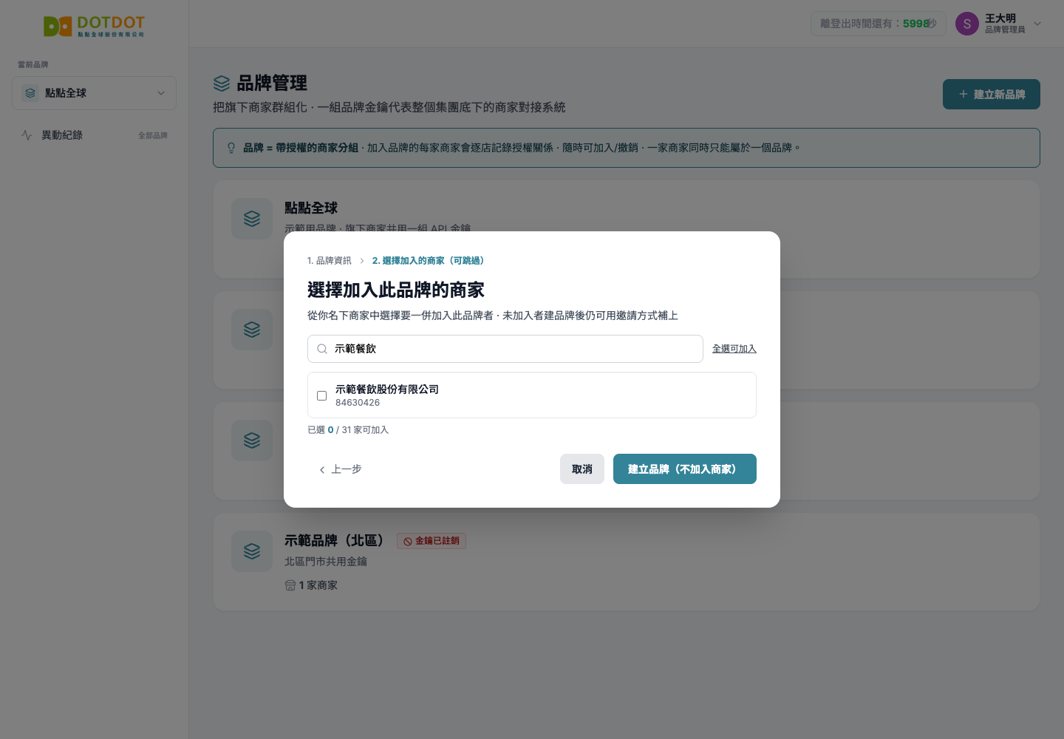This screenshot has width=1064, height=739.
Task: Click the purple S user avatar
Action: click(967, 24)
